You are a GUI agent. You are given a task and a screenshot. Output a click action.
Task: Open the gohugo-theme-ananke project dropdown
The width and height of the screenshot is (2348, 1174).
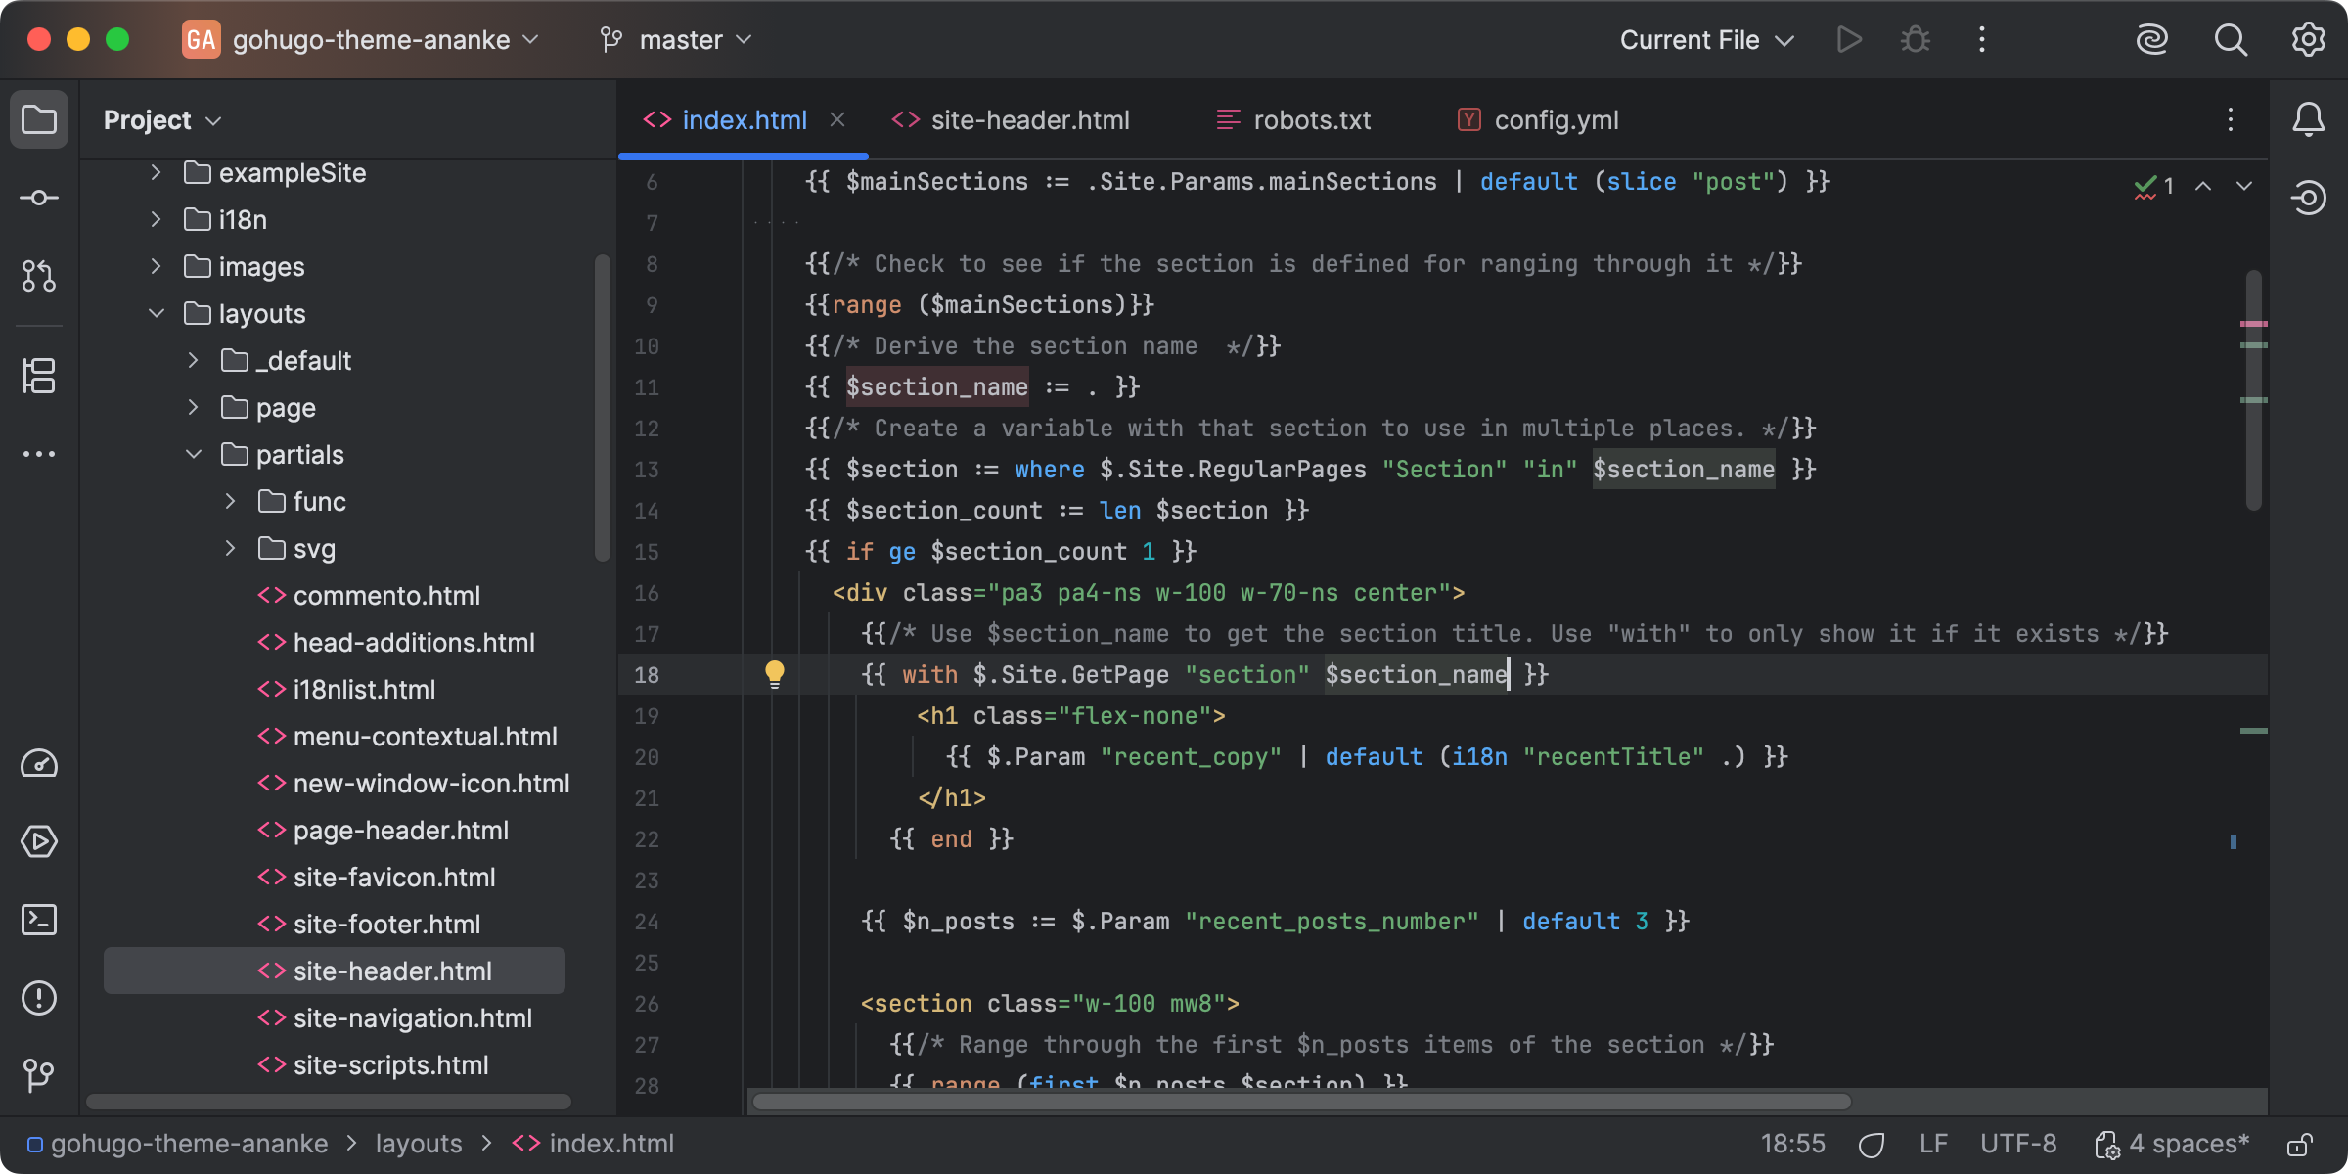pyautogui.click(x=361, y=39)
